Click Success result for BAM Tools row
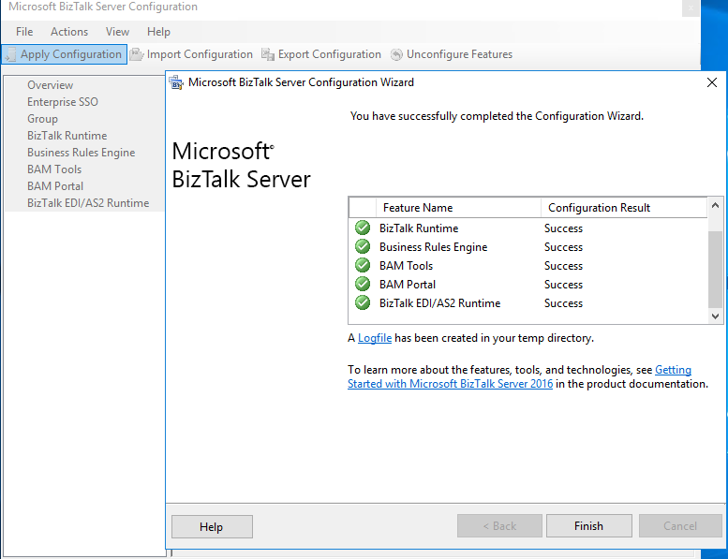Viewport: 728px width, 559px height. (x=564, y=266)
